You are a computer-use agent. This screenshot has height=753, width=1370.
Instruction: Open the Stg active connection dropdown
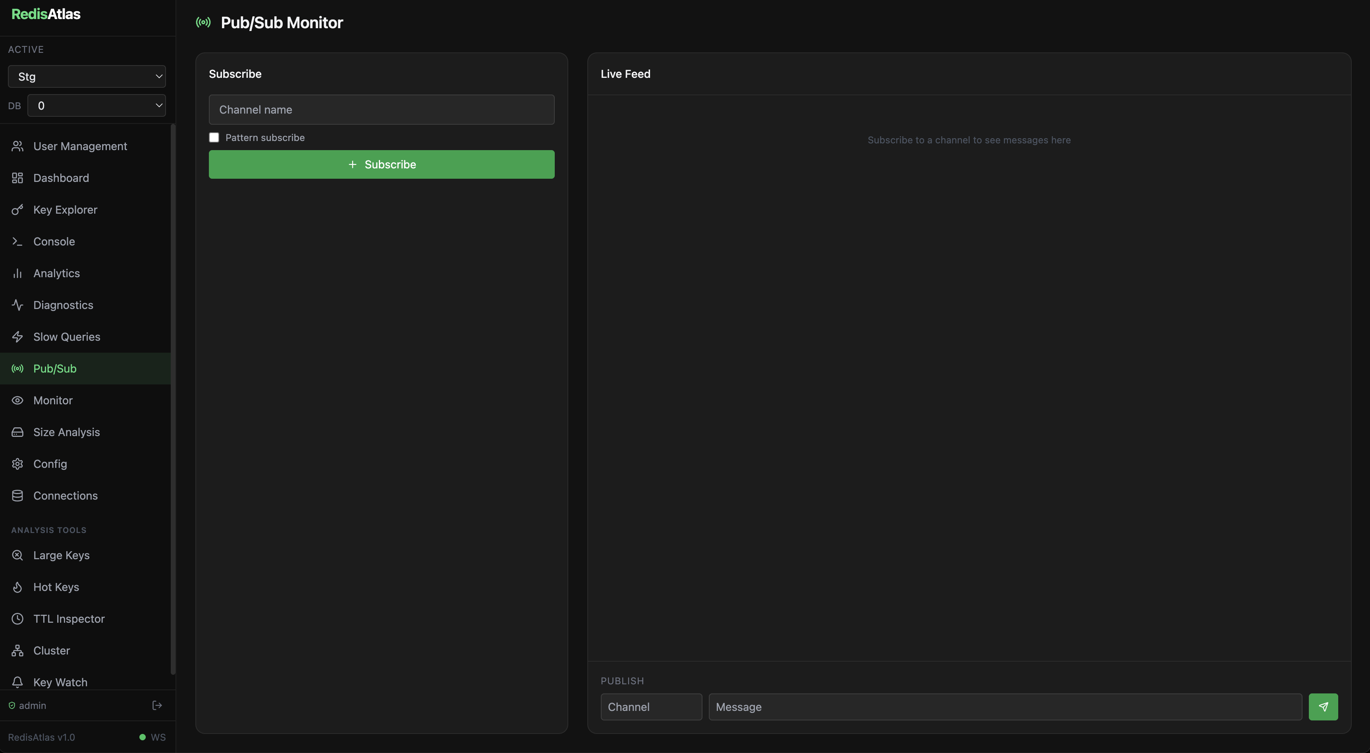[x=87, y=77]
